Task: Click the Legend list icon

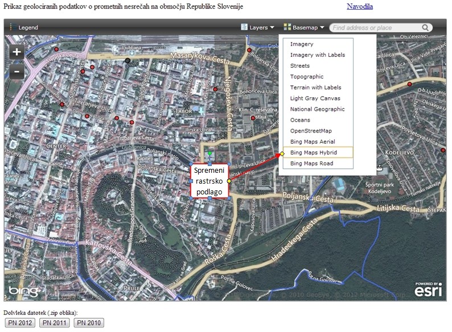Action: pos(13,27)
